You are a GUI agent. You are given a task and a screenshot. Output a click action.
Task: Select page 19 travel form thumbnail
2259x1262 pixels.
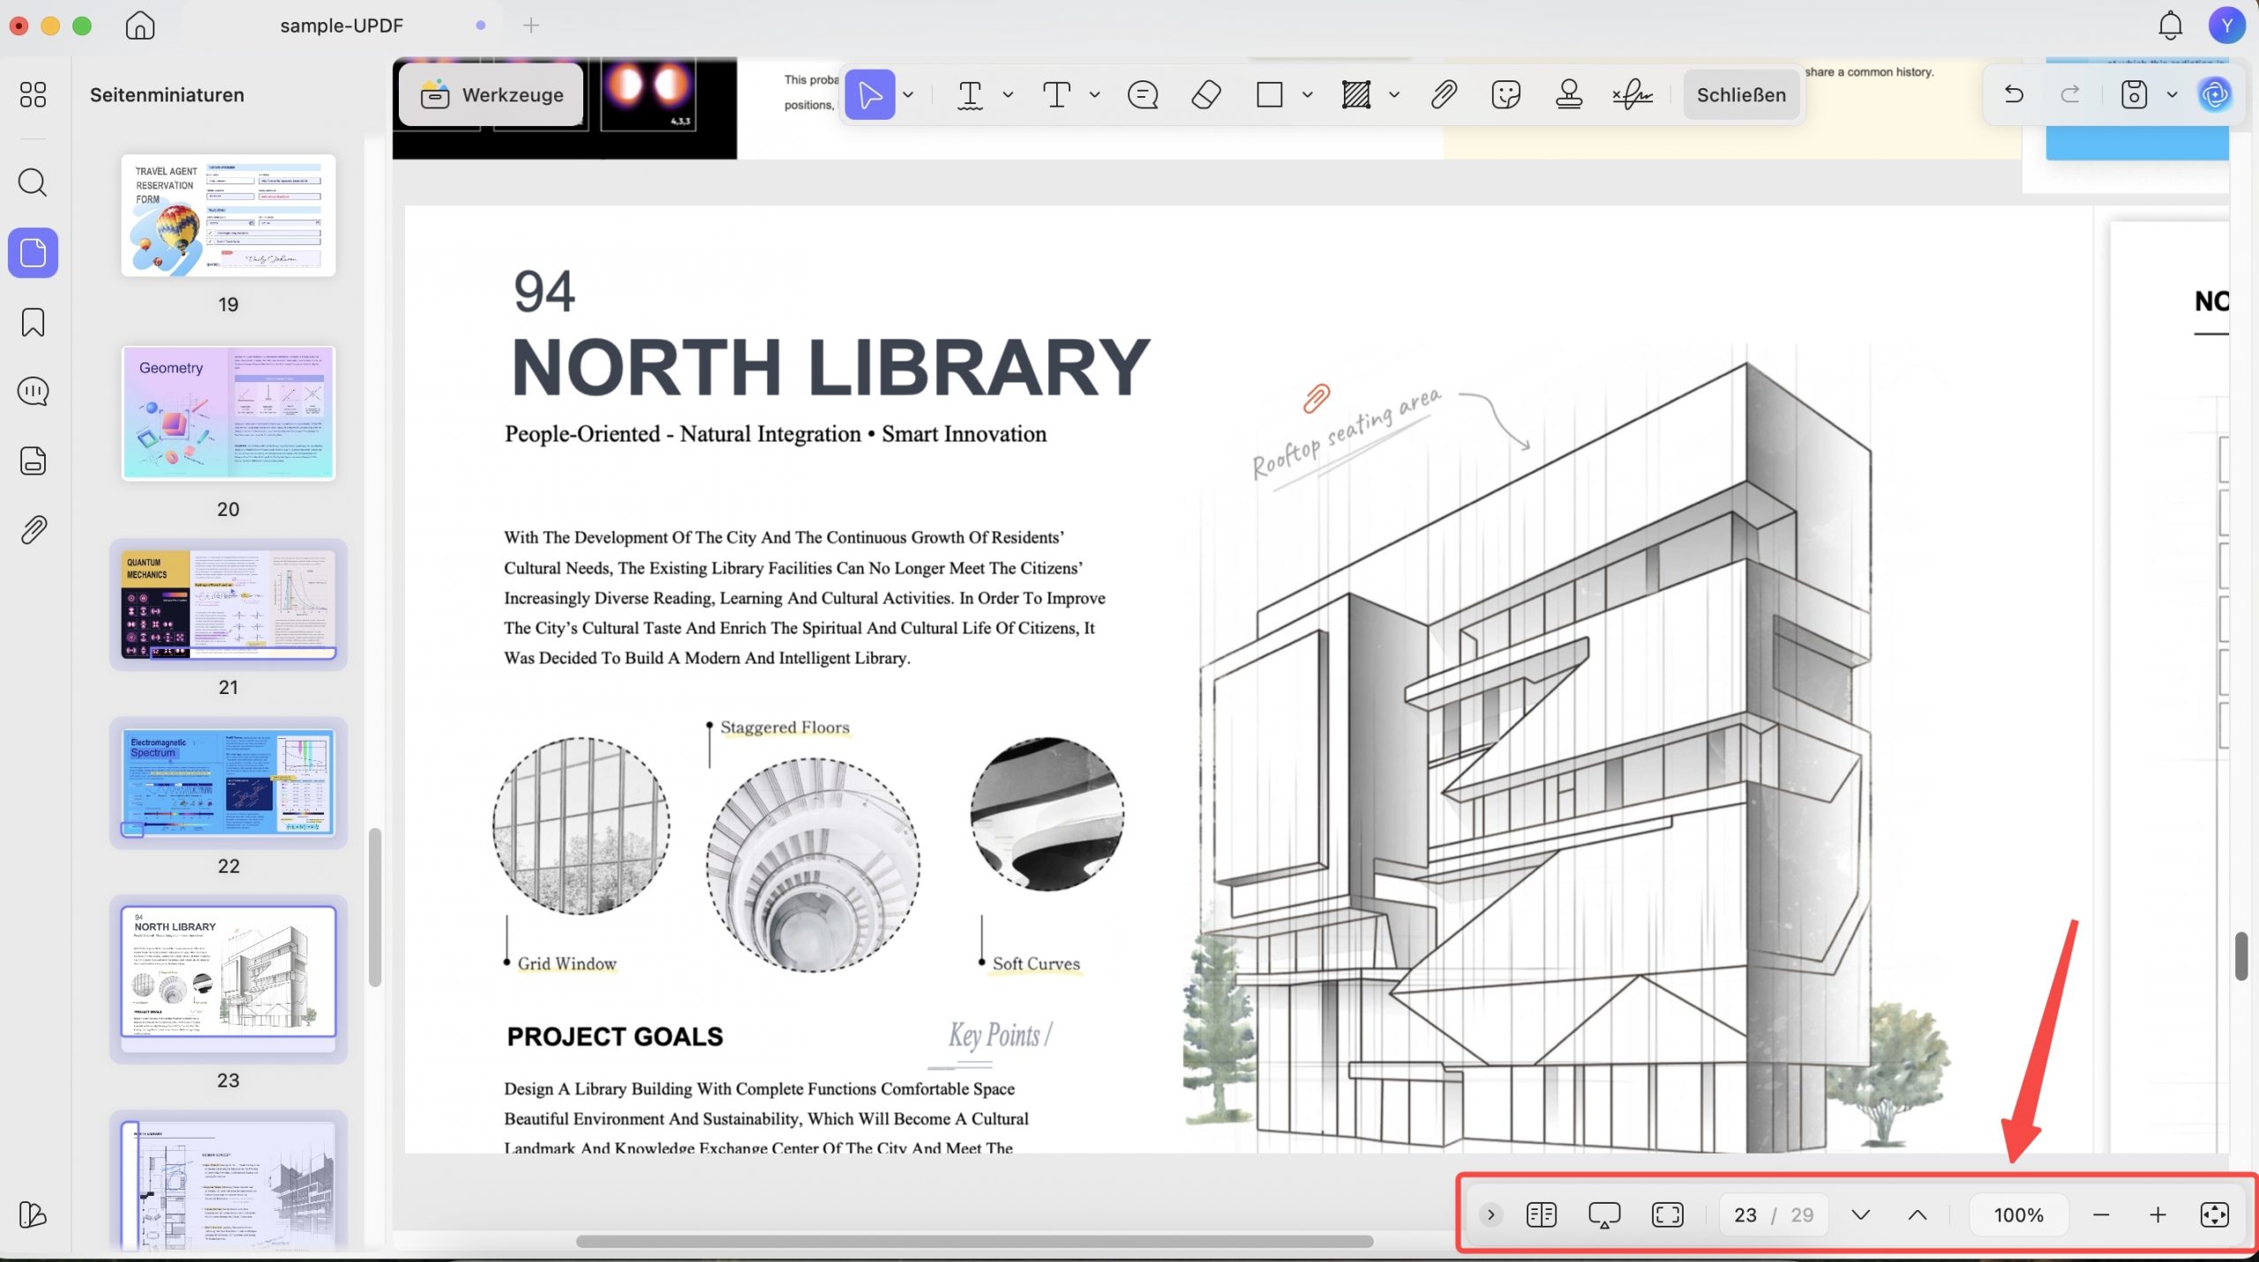click(x=228, y=215)
